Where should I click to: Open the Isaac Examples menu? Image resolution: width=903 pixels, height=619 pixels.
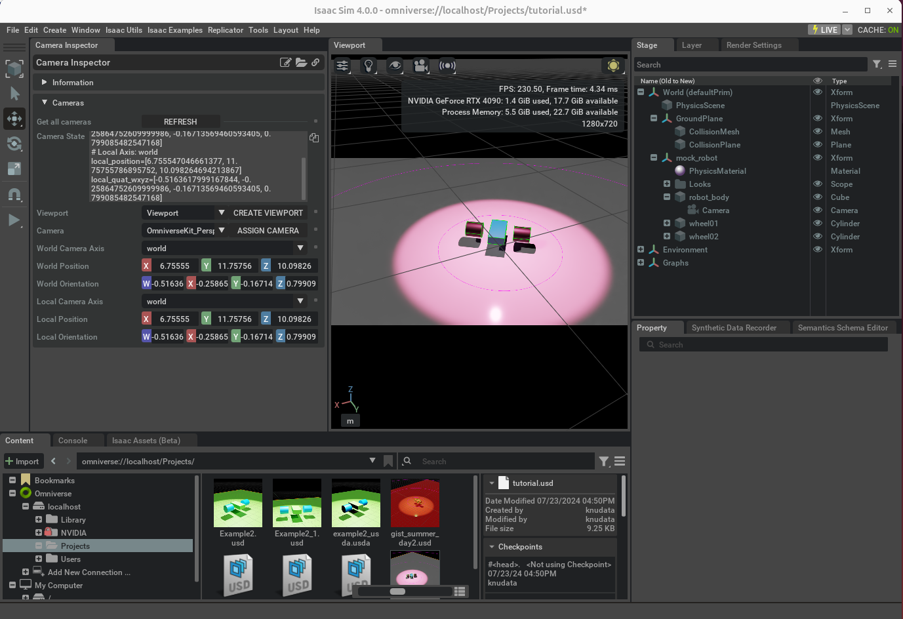tap(175, 30)
